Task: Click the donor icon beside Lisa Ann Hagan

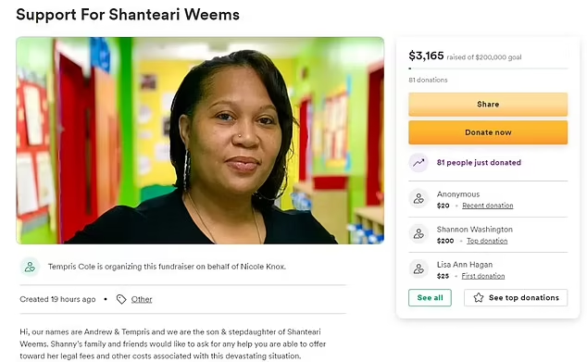Action: [418, 268]
